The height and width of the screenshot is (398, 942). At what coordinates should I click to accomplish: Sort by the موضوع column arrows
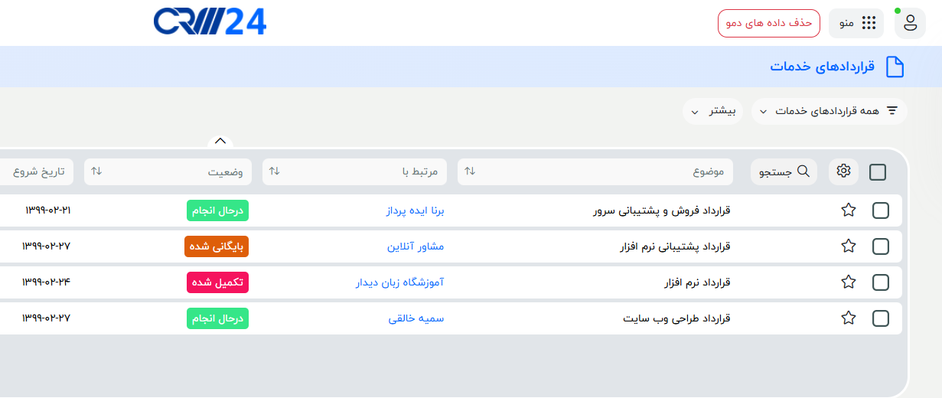click(470, 171)
